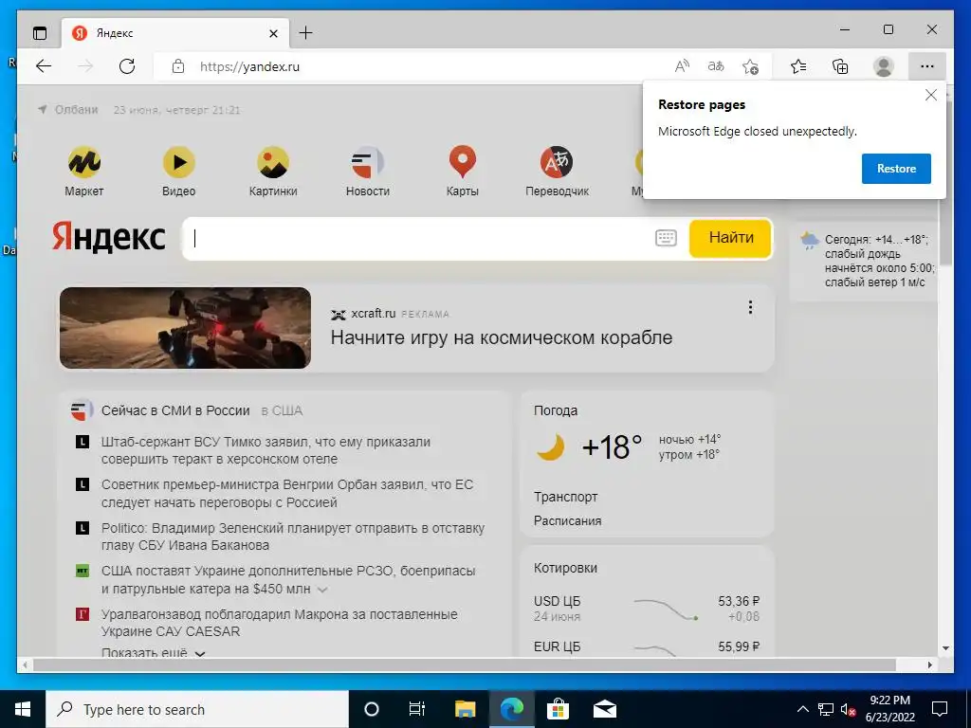Open Mail app from the taskbar
This screenshot has height=728, width=971.
point(605,709)
